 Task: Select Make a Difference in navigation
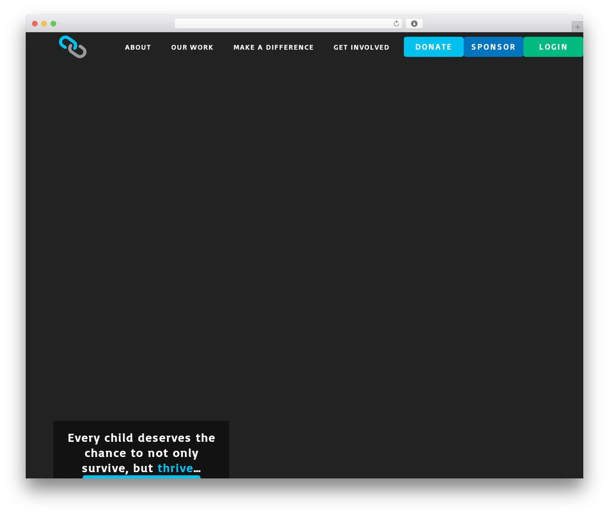tap(274, 48)
